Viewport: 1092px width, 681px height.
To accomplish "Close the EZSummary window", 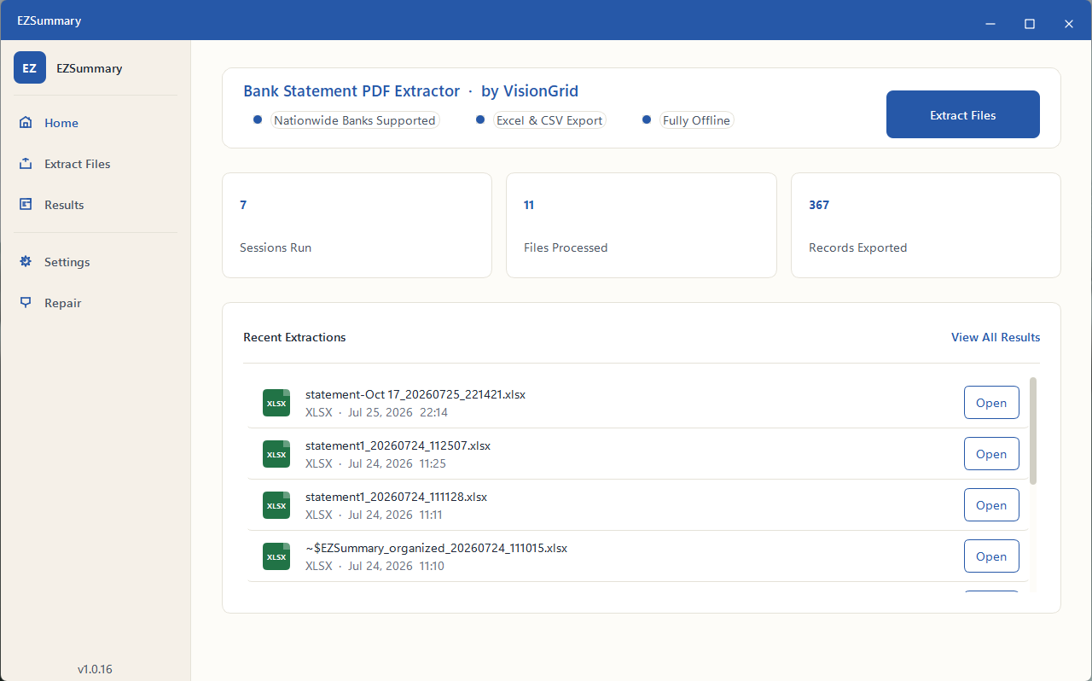I will (1069, 24).
